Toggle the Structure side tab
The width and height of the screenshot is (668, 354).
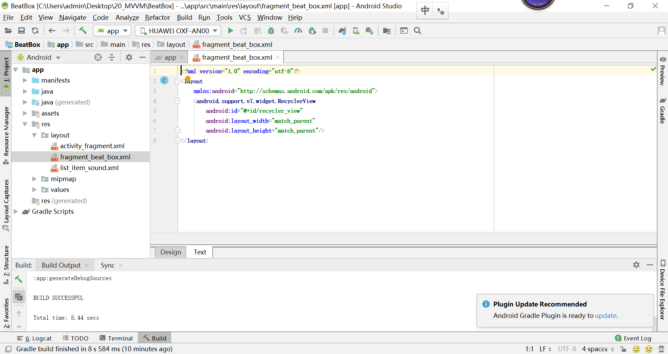pyautogui.click(x=6, y=264)
